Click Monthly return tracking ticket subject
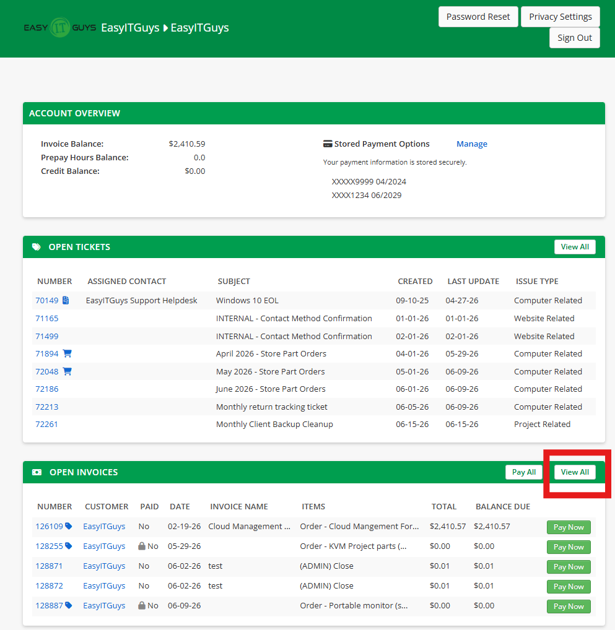Screen dimensions: 615x630 271,407
